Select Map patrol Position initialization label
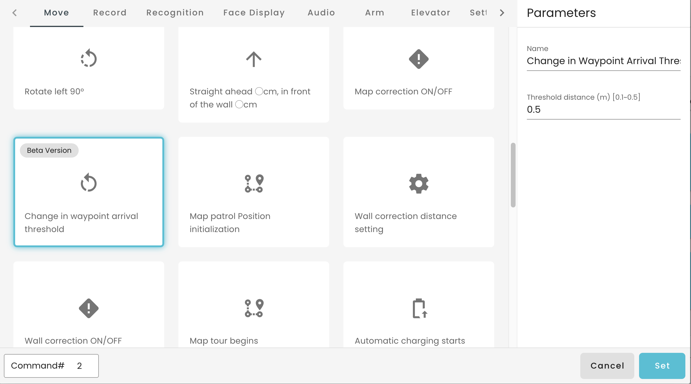 pos(230,223)
